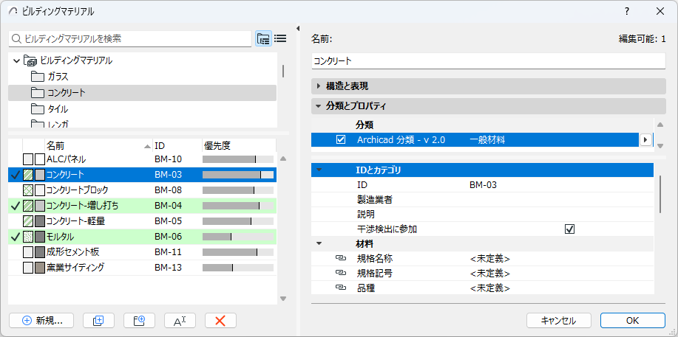Toggle the Archicad 分類 - v 2.0 checkbox

pyautogui.click(x=341, y=139)
